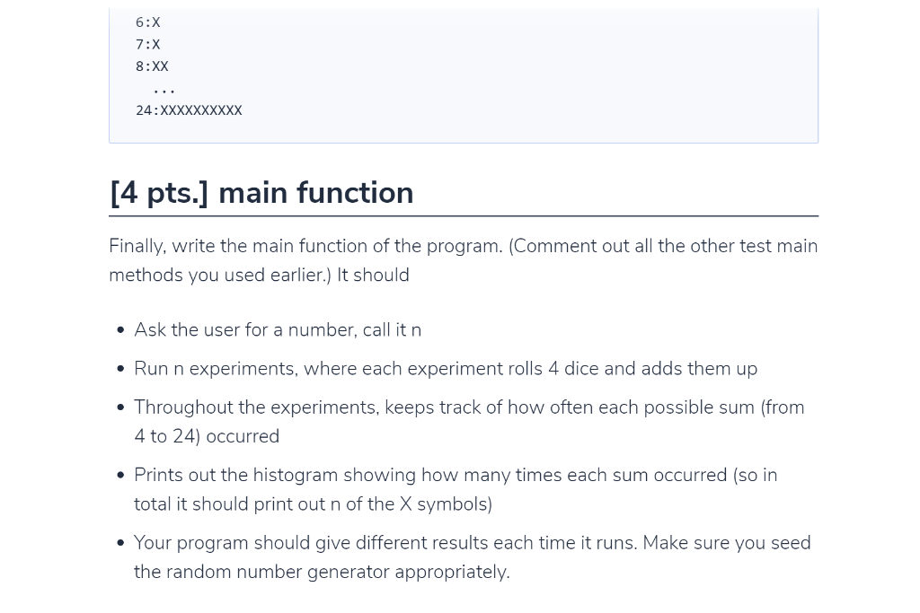Screen dimensions: 920x613
Task: Click the bullet dot before "Ask the user"
Action: (x=121, y=330)
